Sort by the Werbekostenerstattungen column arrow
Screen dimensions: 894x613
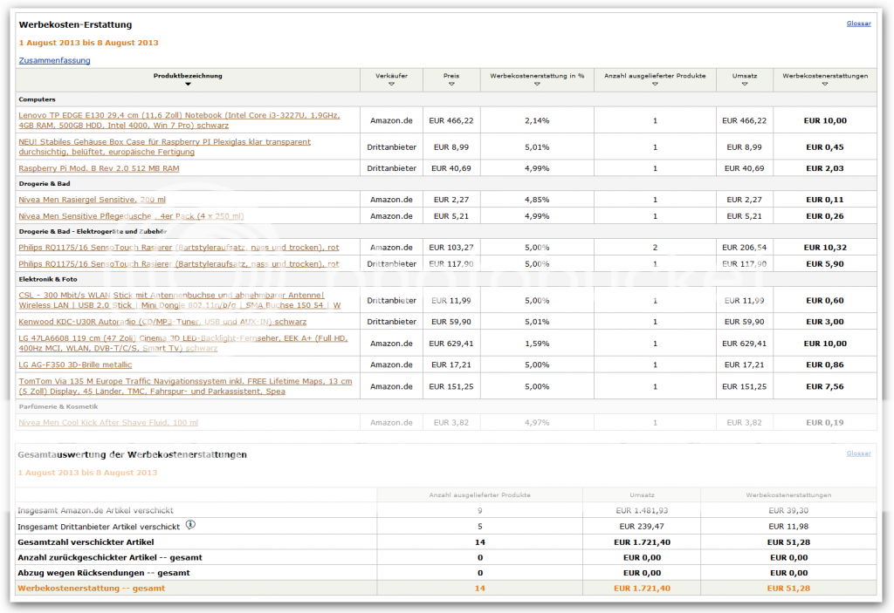(825, 85)
